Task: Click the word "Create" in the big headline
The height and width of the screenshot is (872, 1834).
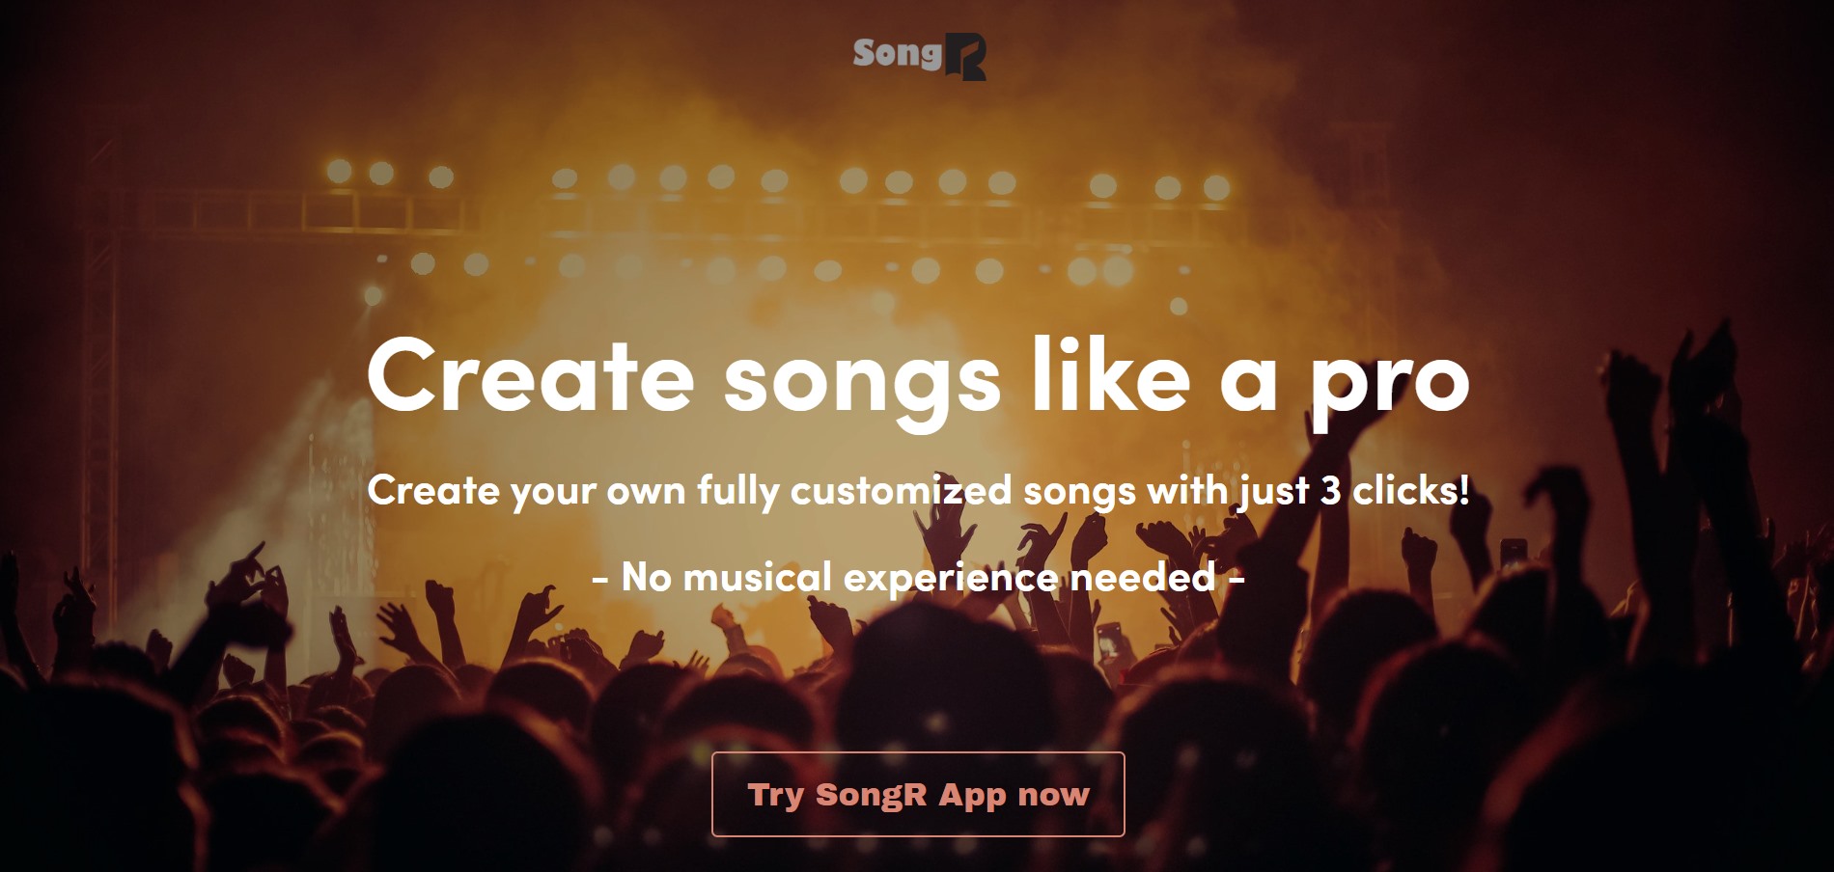Action: [x=530, y=374]
